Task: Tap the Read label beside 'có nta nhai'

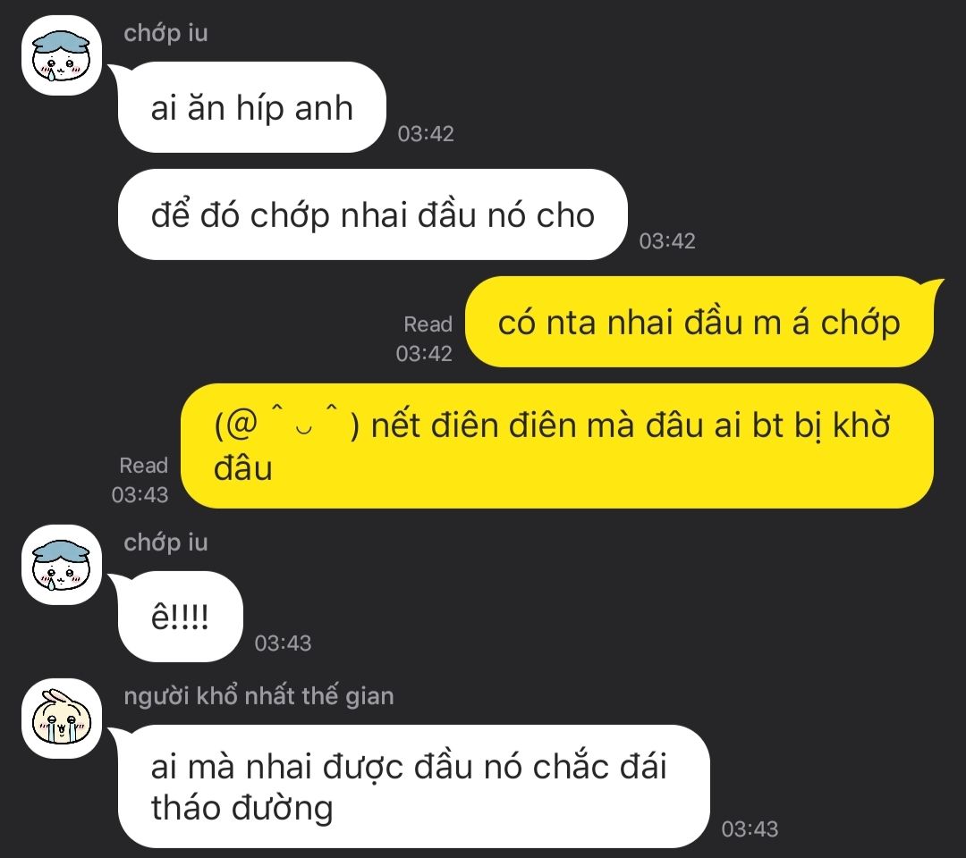Action: click(428, 324)
